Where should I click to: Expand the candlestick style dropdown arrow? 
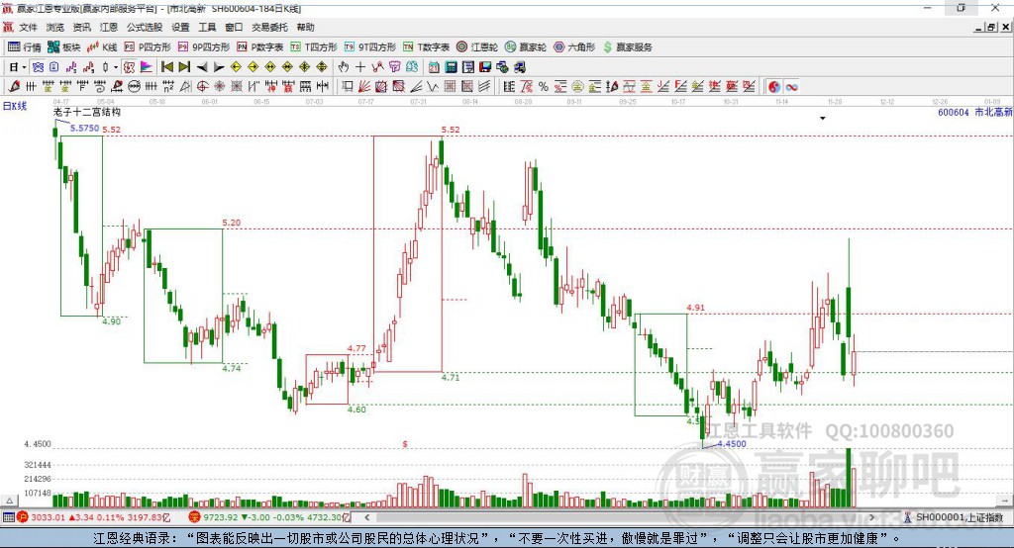click(116, 66)
